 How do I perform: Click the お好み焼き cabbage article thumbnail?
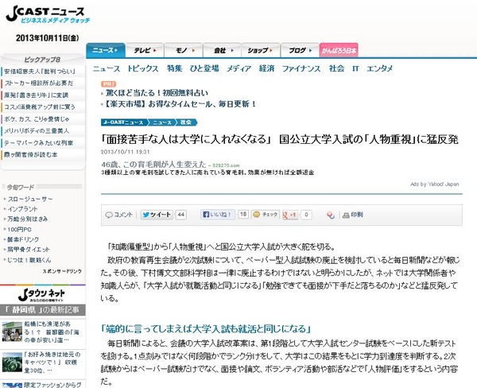pyautogui.click(x=12, y=362)
